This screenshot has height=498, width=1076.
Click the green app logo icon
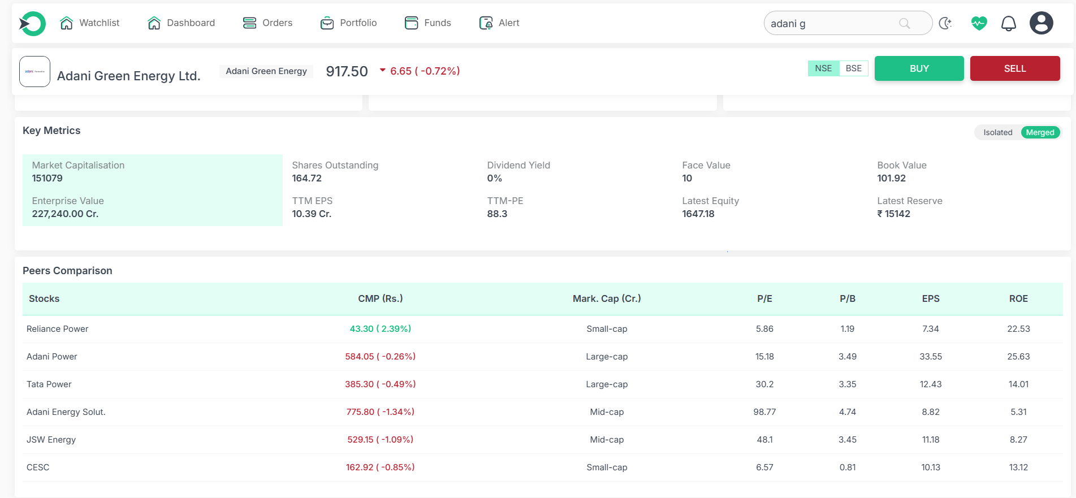click(32, 23)
